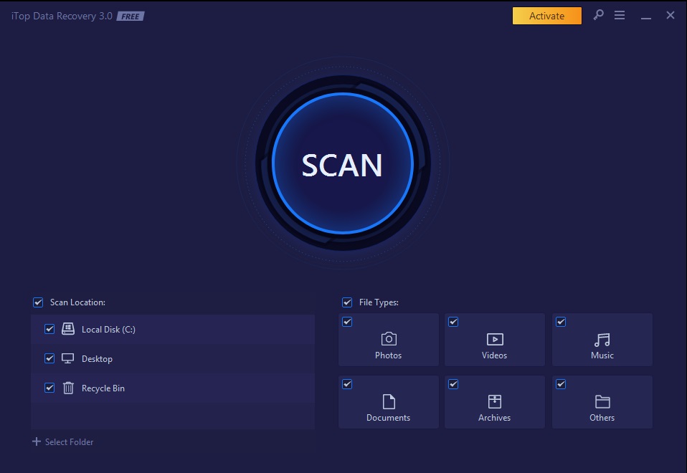687x473 pixels.
Task: Click the Local Disk (C:) label
Action: coord(109,330)
